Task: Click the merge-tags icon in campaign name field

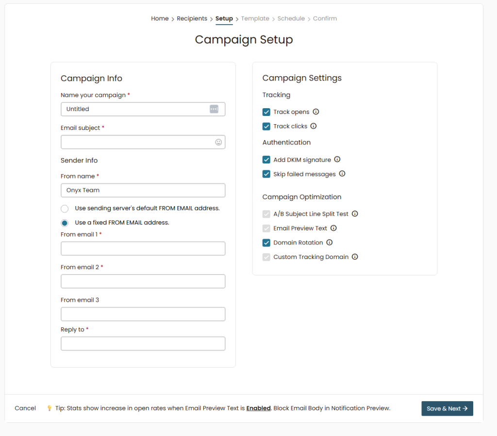Action: click(214, 109)
